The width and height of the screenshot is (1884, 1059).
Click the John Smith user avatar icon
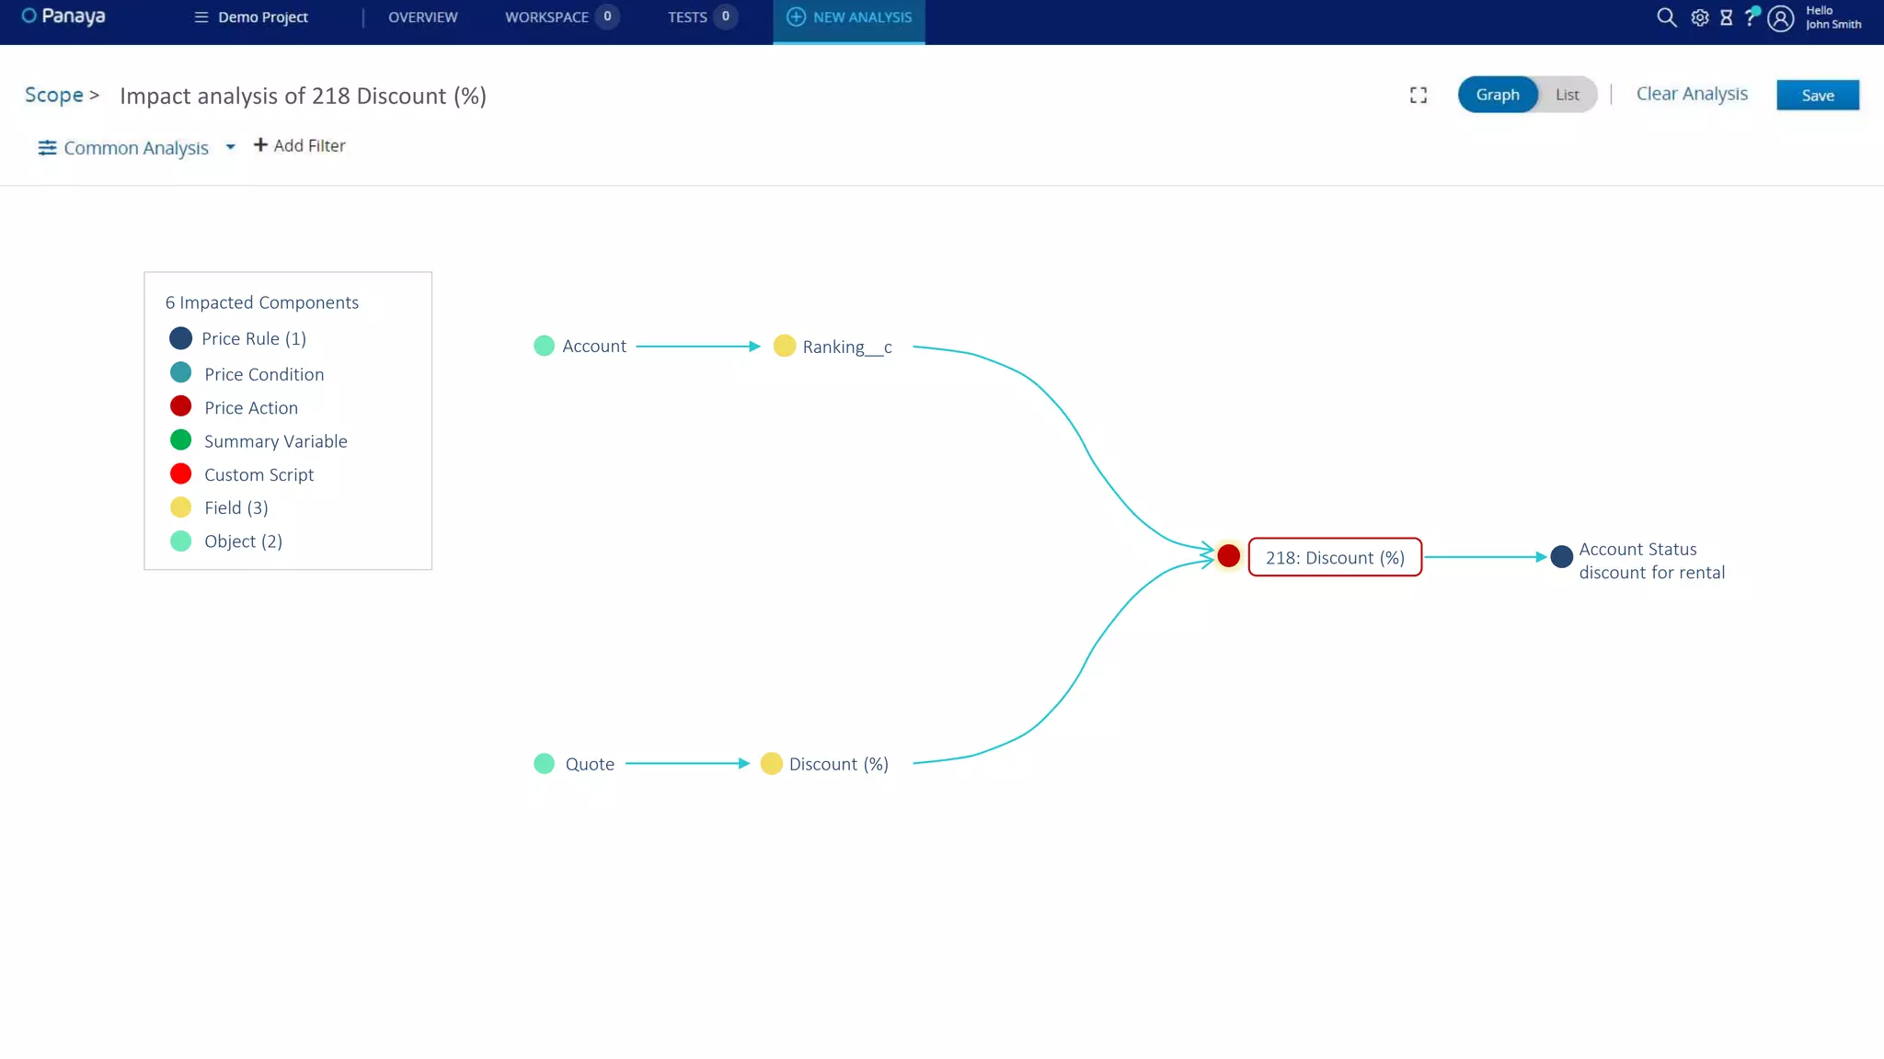pyautogui.click(x=1781, y=18)
